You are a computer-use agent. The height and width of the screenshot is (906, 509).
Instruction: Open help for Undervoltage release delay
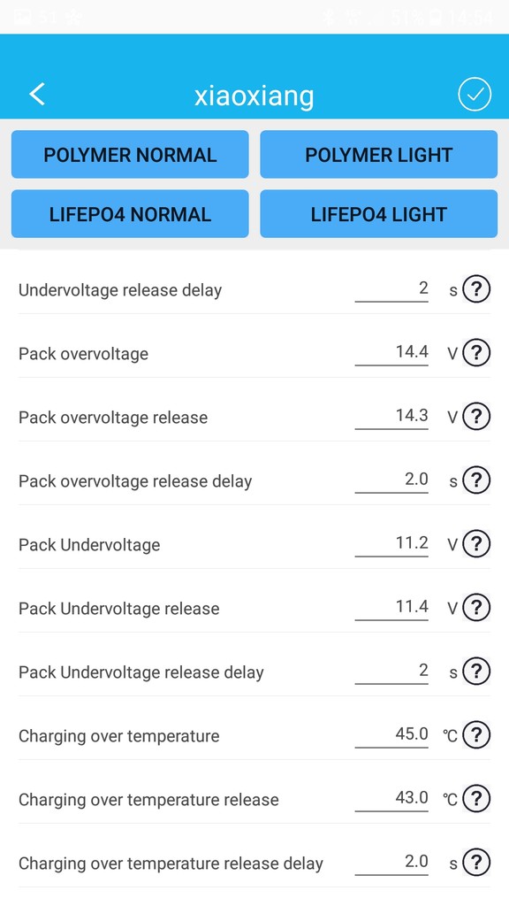476,288
